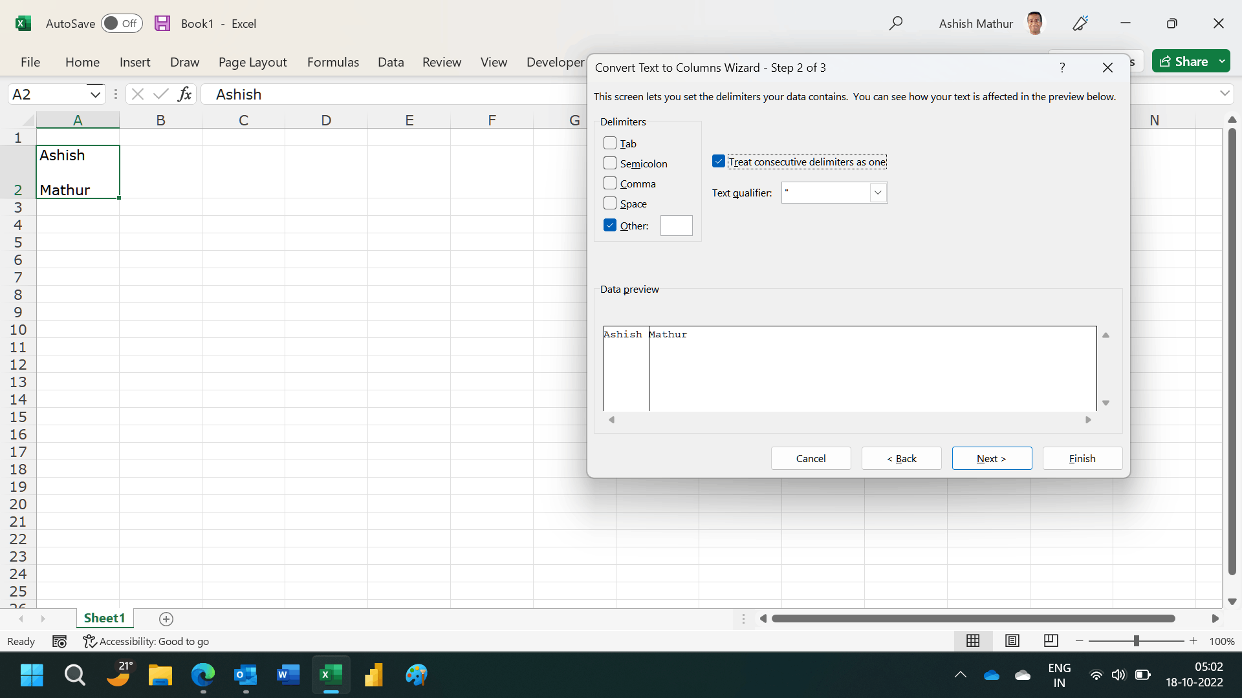This screenshot has height=698, width=1242.
Task: Enable the Comma delimiter checkbox
Action: 609,183
